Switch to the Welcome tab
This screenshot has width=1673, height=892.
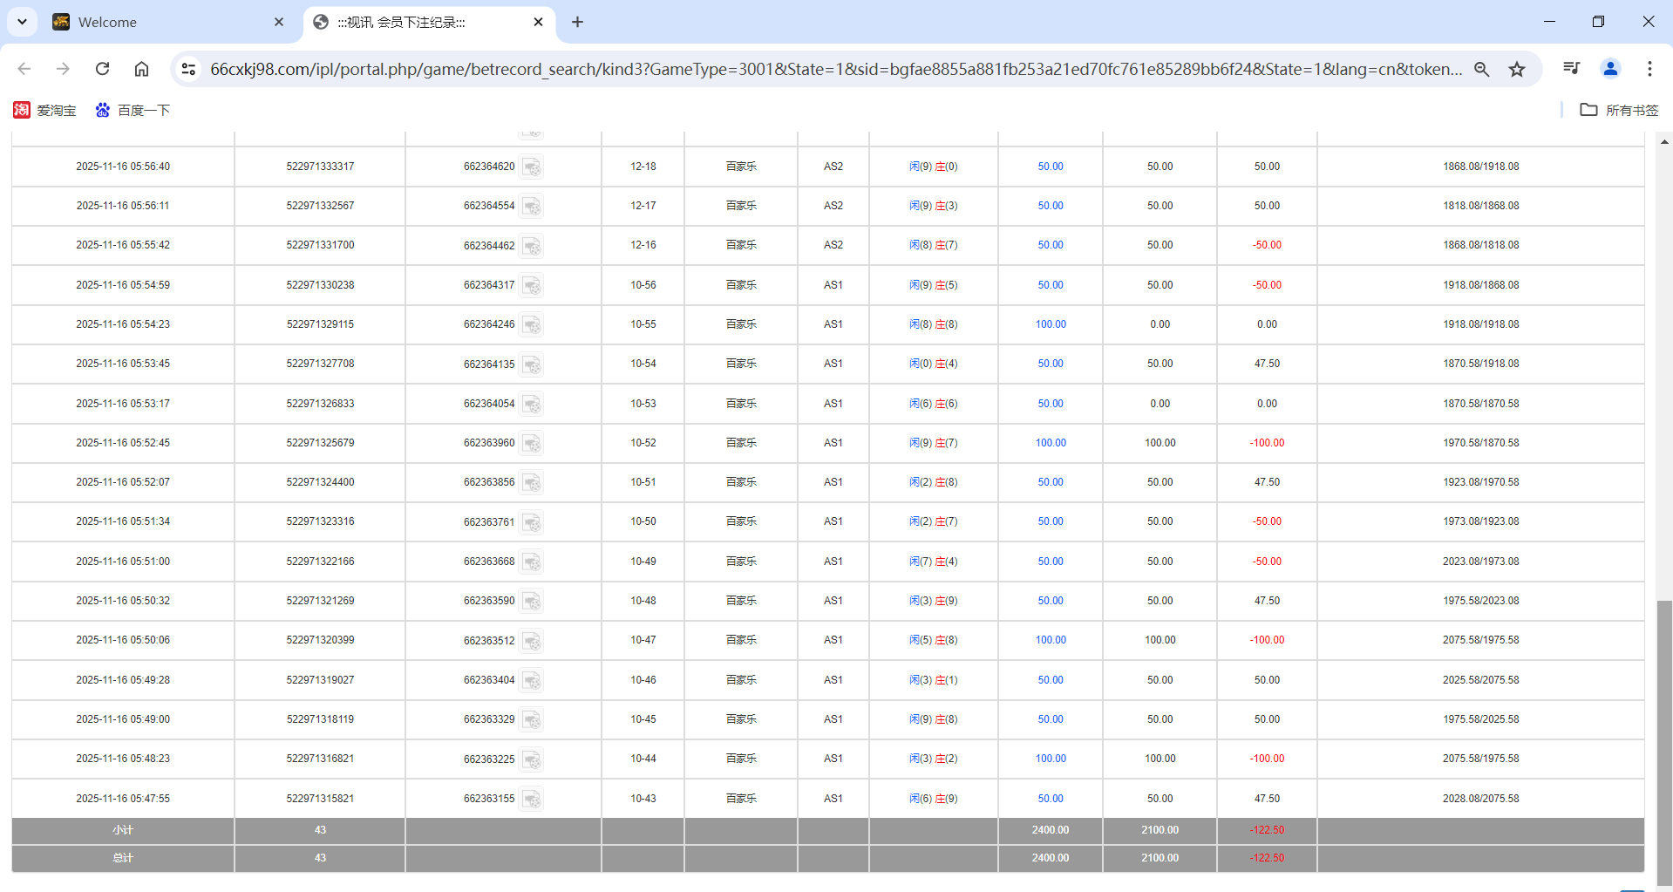tap(166, 22)
